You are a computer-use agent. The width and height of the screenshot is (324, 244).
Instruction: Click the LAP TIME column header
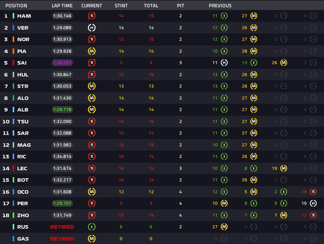tap(62, 6)
